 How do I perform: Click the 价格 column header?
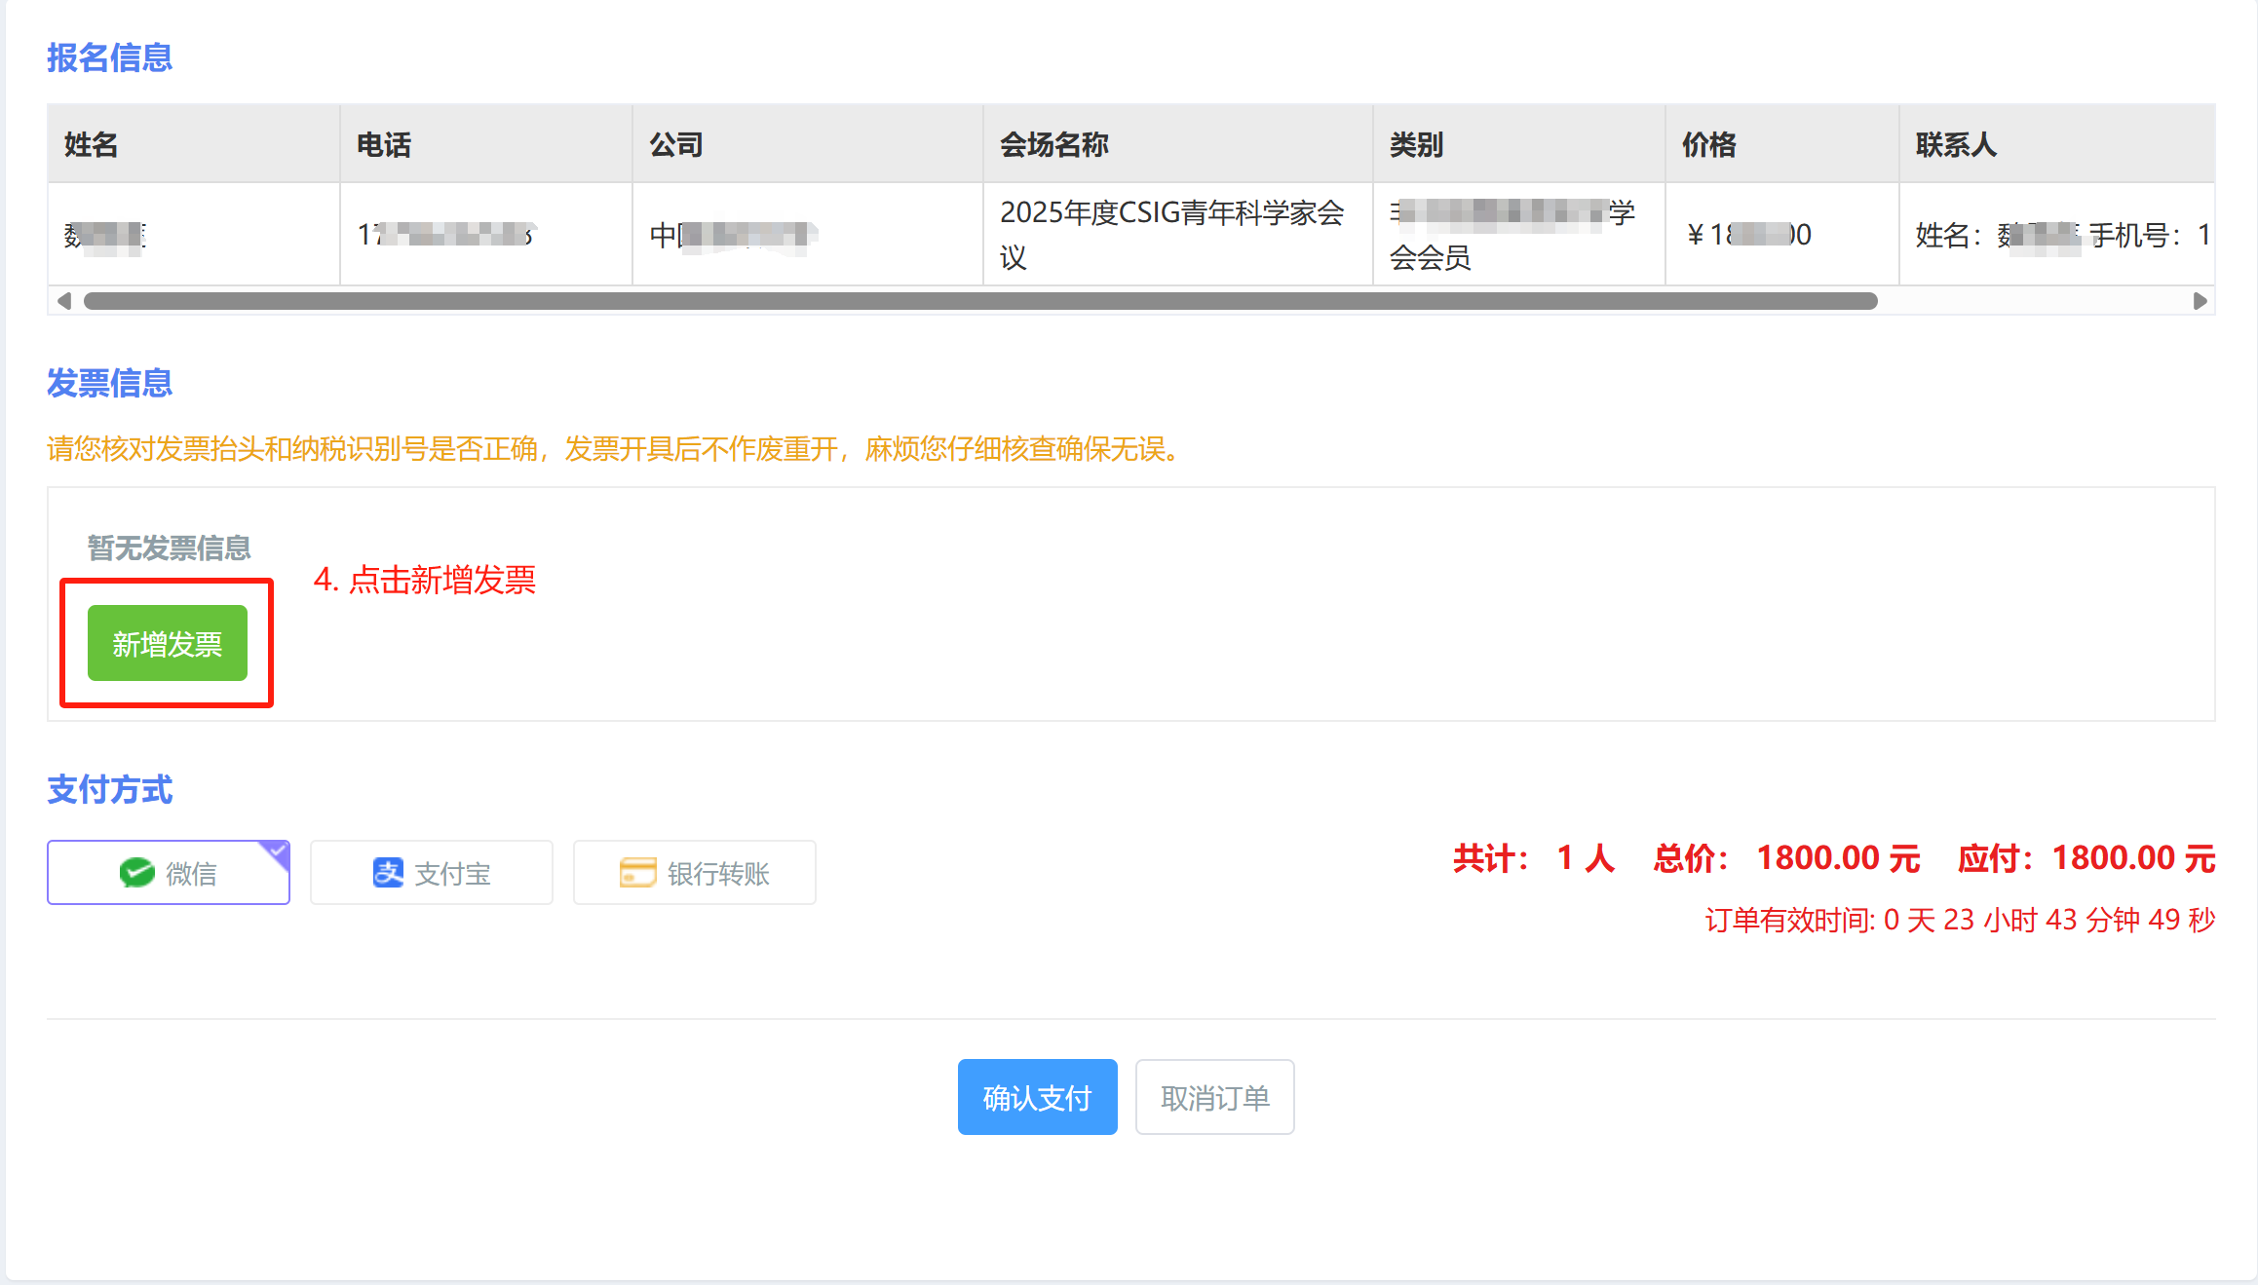coord(1709,144)
